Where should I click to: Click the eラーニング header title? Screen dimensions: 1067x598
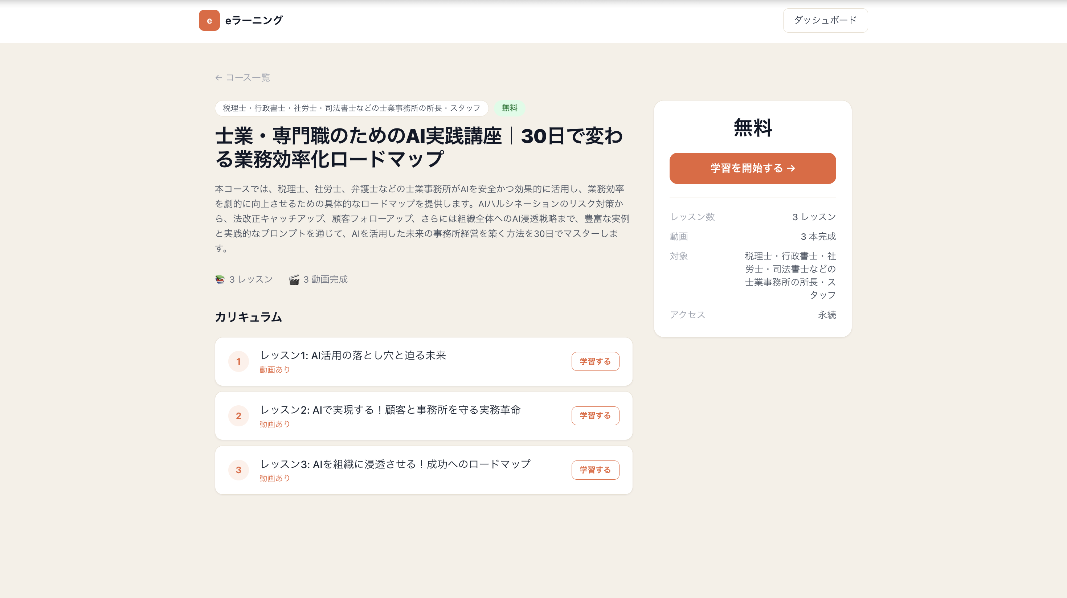(253, 20)
